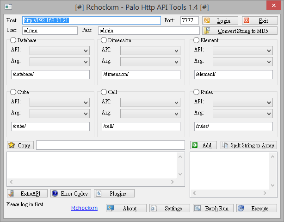This screenshot has height=222, width=284.
Task: Open the Cube Arg dropdown
Action: tap(60, 114)
